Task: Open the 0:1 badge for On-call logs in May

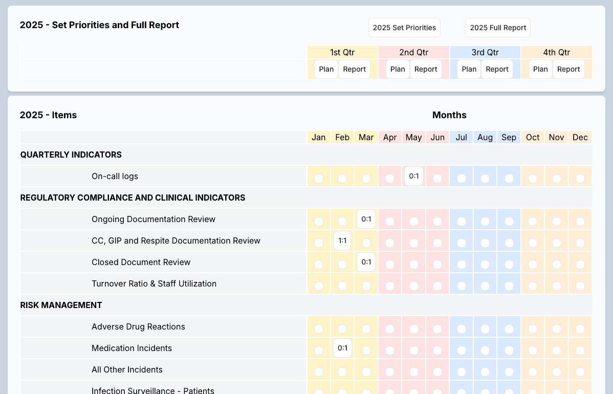Action: (x=413, y=176)
